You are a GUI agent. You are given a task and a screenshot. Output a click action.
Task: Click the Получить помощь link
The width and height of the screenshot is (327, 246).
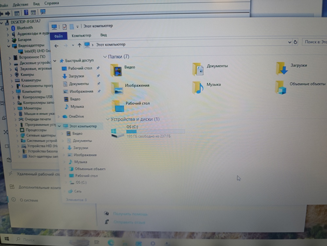tap(130, 214)
